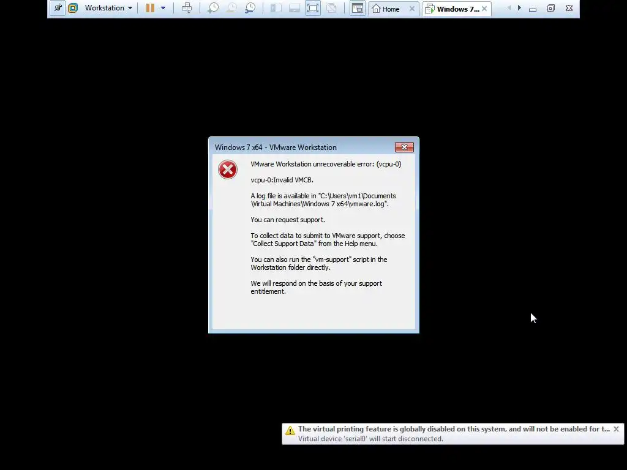Take a snapshot using the clock-plus icon
Screen dimensions: 627x470
(x=212, y=8)
